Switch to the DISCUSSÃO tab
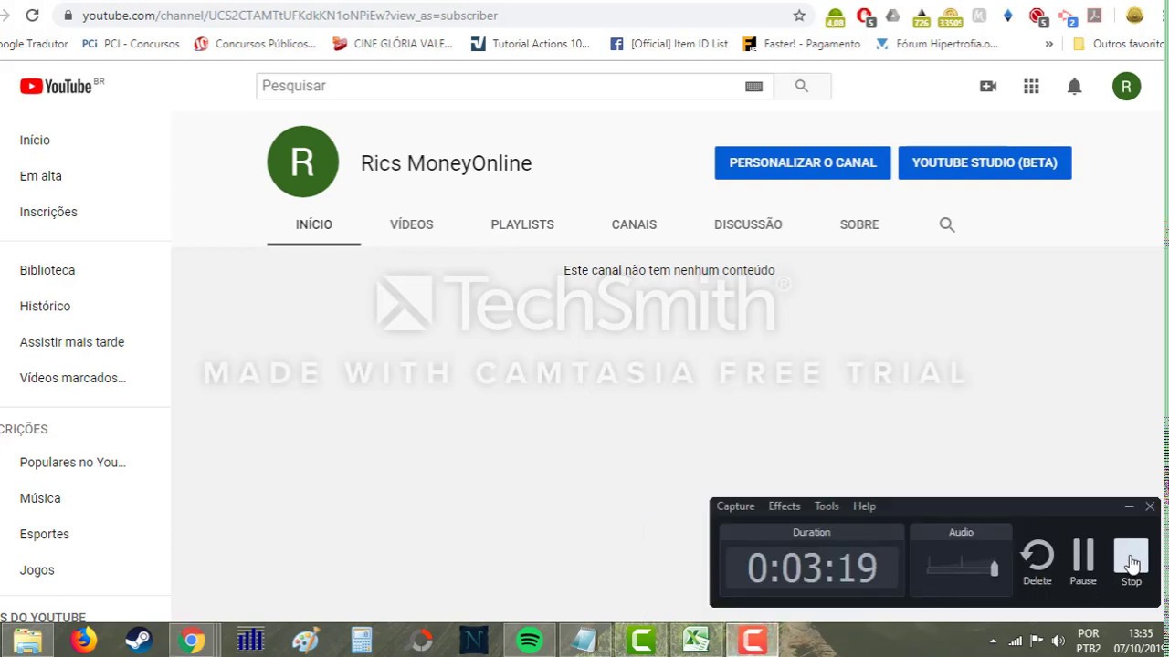The width and height of the screenshot is (1169, 657). click(748, 224)
